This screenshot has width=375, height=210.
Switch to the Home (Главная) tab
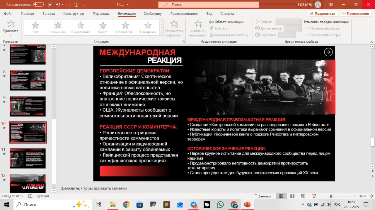point(27,13)
